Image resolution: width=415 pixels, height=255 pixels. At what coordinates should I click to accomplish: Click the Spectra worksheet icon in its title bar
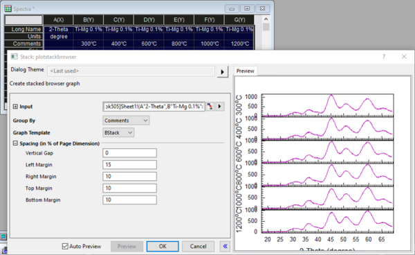point(8,9)
